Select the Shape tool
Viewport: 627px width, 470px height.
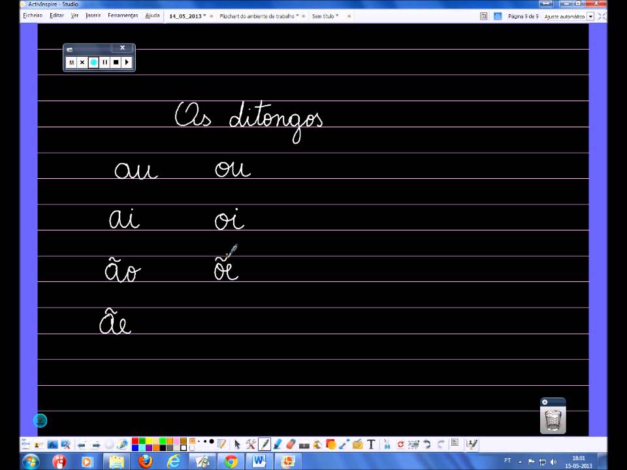(331, 444)
